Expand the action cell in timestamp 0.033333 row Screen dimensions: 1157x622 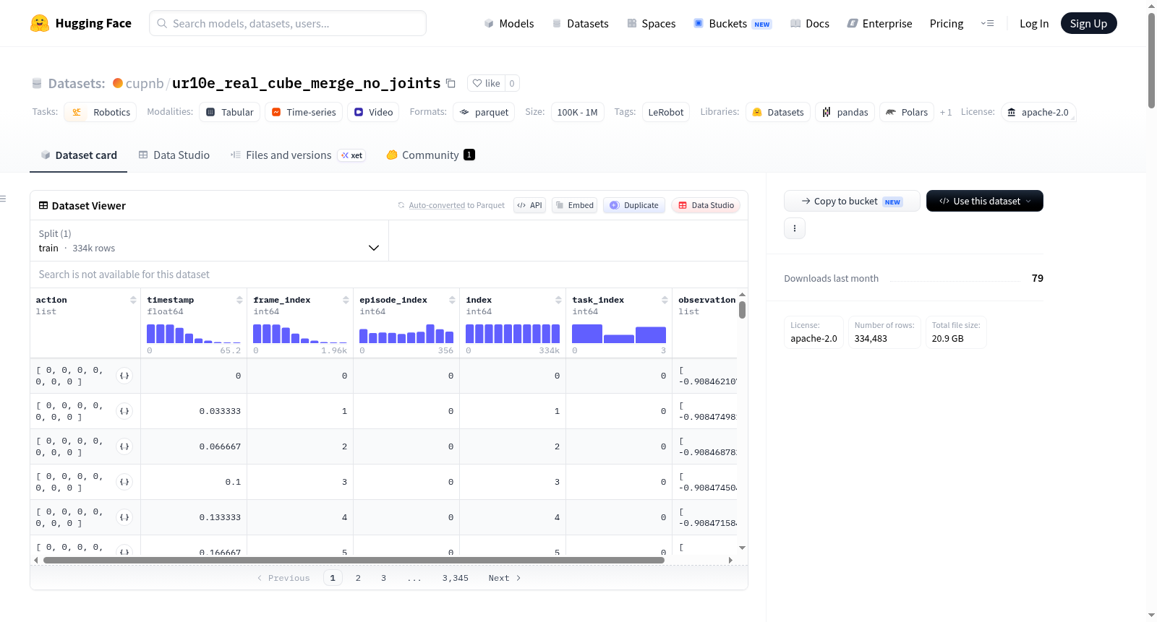tap(124, 411)
